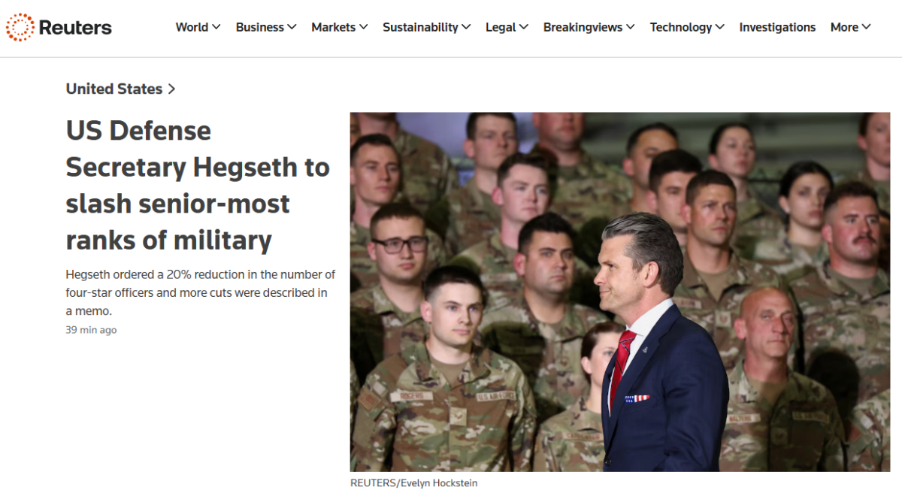Open the More menu
Image resolution: width=902 pixels, height=493 pixels.
850,27
